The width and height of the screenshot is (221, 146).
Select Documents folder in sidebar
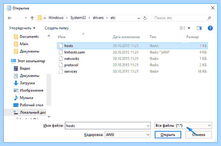click(x=27, y=37)
